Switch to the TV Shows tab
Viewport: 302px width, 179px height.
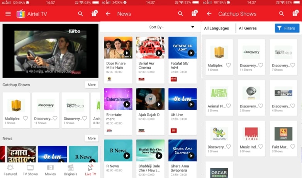(x=30, y=170)
